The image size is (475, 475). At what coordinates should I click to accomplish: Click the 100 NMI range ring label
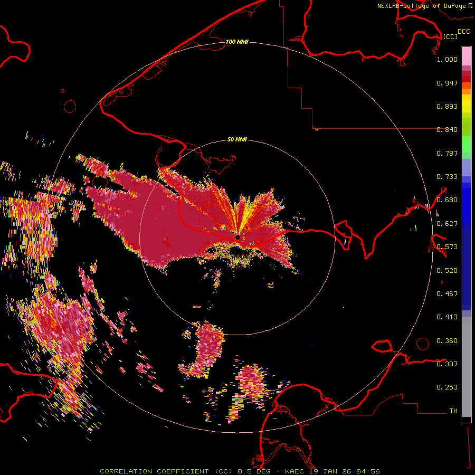237,42
